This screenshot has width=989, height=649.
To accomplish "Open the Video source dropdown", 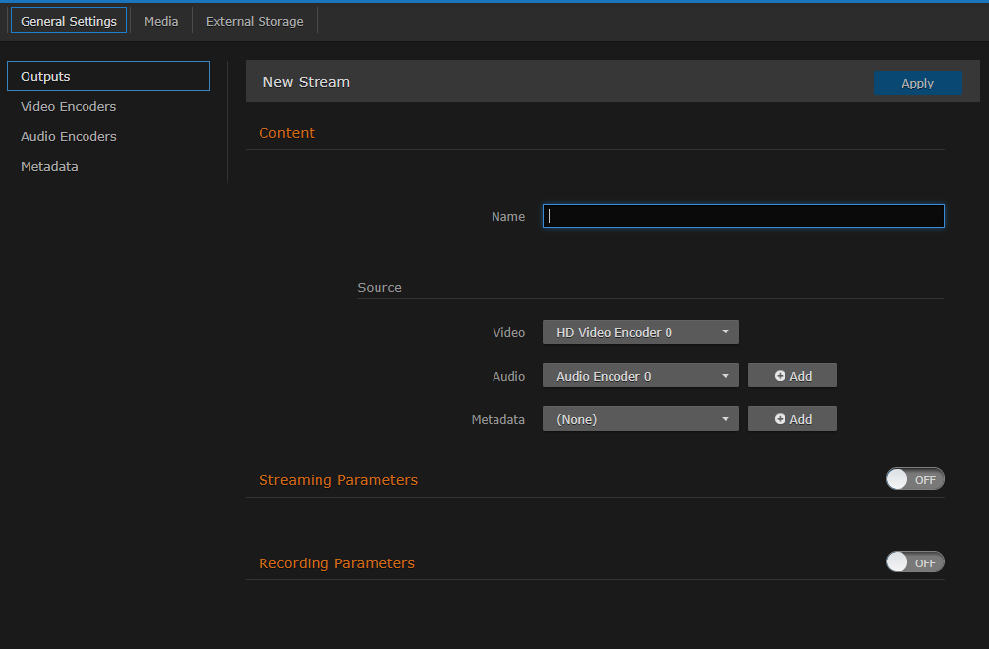I will [640, 331].
